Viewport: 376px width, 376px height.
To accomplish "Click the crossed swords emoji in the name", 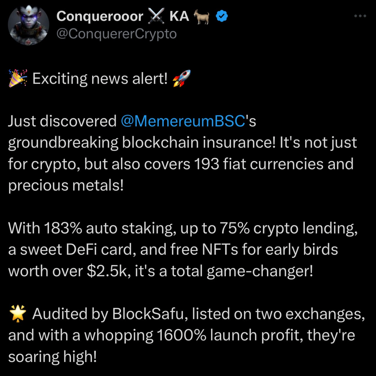I will 156,16.
